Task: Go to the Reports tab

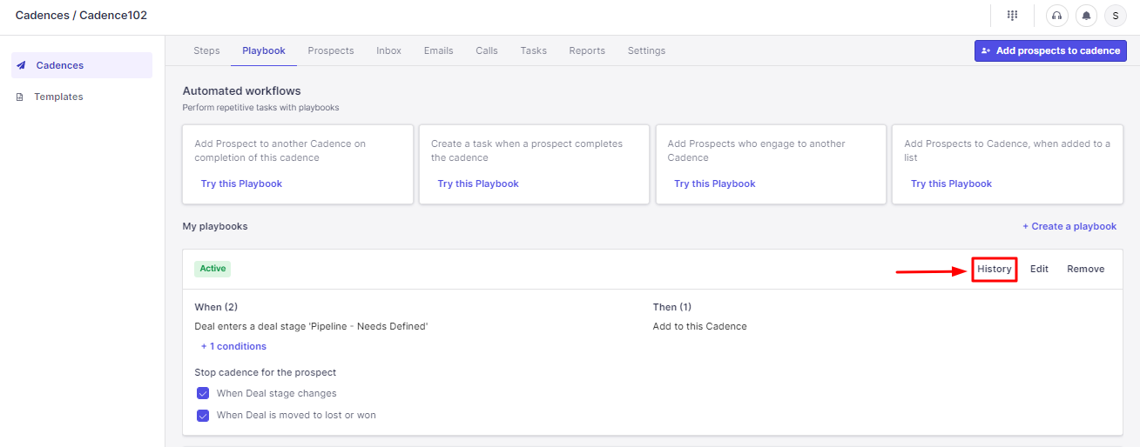Action: [x=587, y=50]
